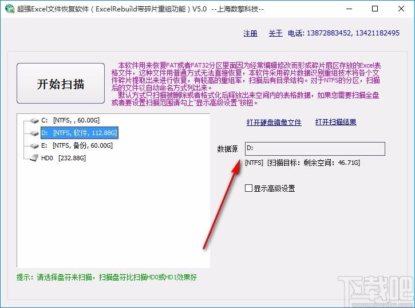Click the E: drive icon

(x=34, y=146)
